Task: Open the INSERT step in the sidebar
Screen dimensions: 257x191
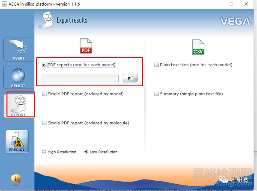Action: coord(18,50)
